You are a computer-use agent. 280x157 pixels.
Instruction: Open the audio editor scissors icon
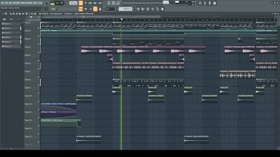point(205,3)
